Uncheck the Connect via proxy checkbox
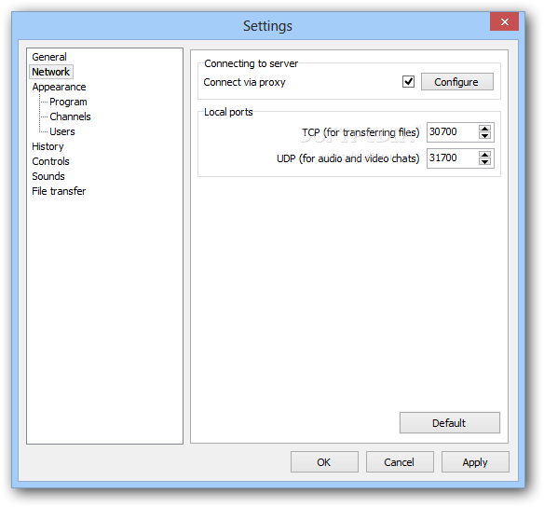The image size is (544, 507). click(x=408, y=82)
